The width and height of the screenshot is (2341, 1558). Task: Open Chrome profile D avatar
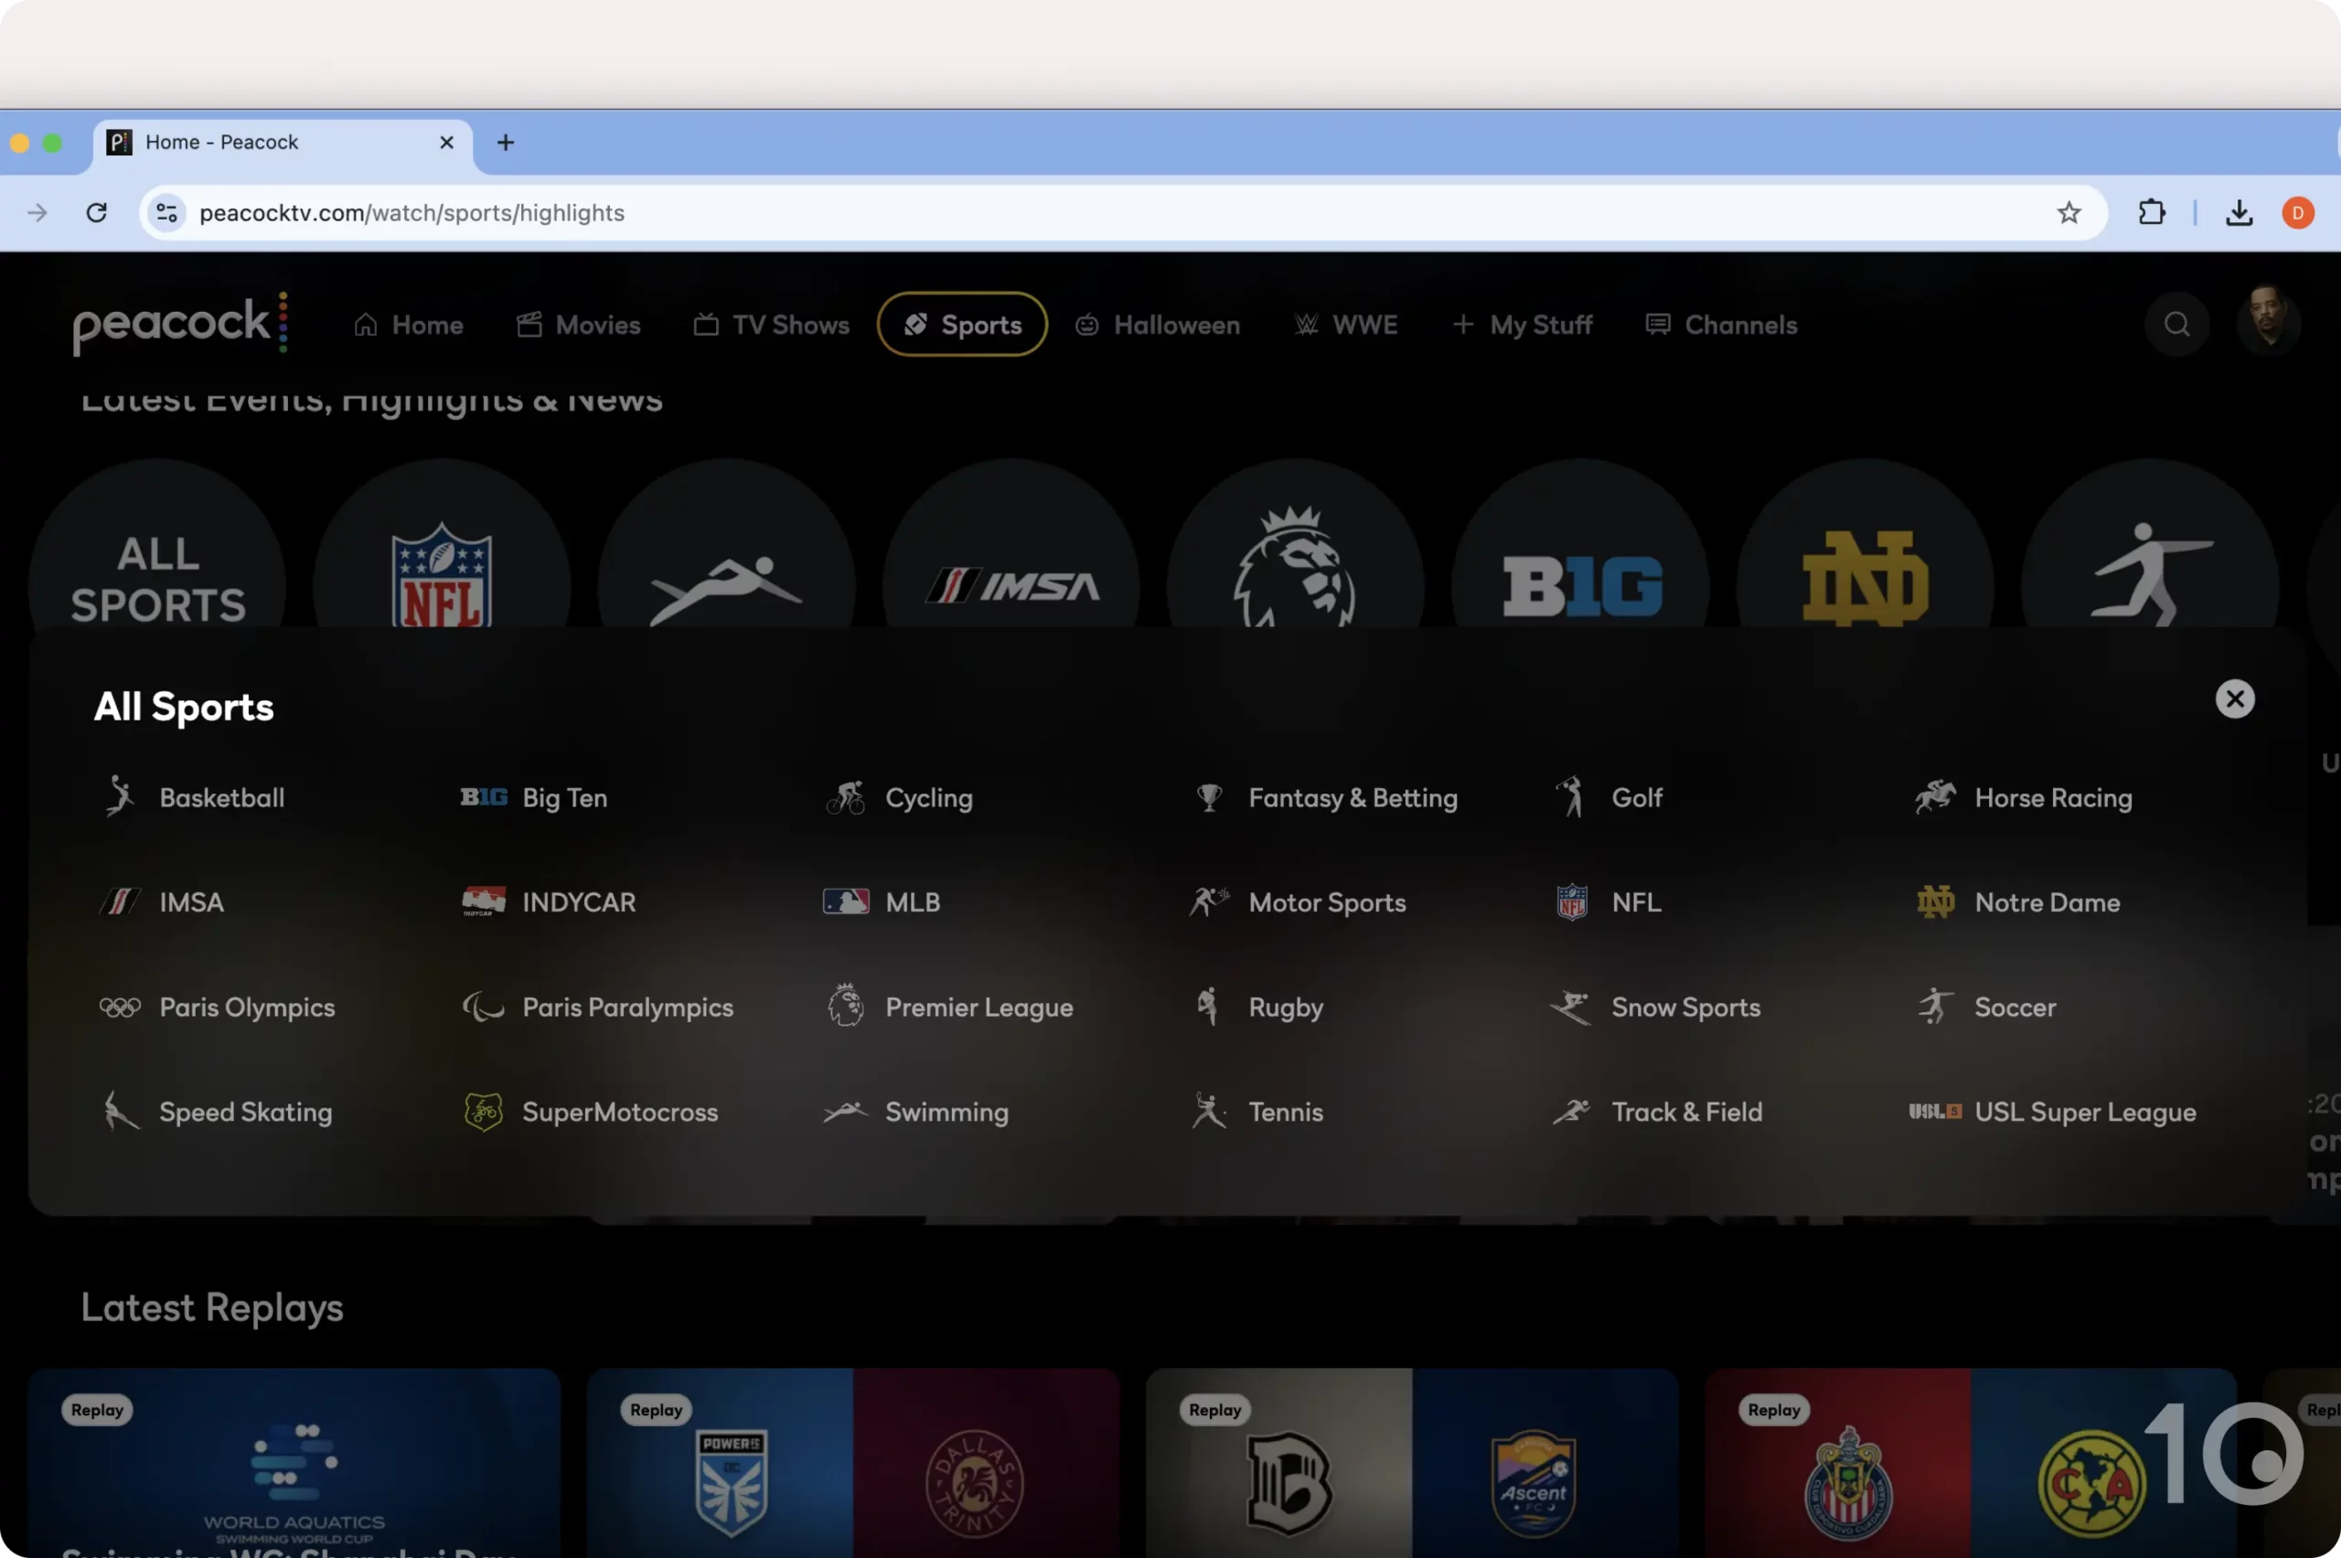click(x=2297, y=213)
